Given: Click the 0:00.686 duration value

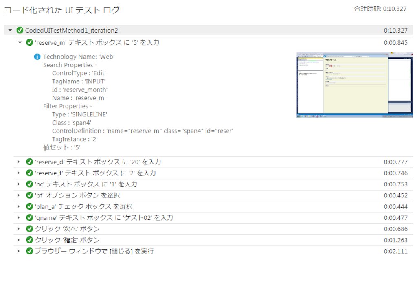Looking at the screenshot, I should coord(396,229).
